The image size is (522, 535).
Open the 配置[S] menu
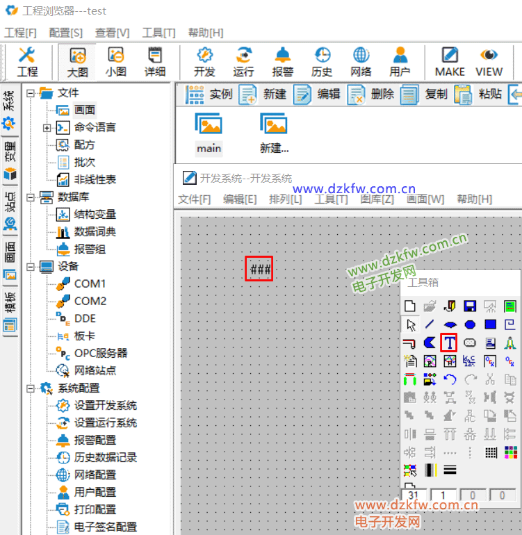click(65, 33)
